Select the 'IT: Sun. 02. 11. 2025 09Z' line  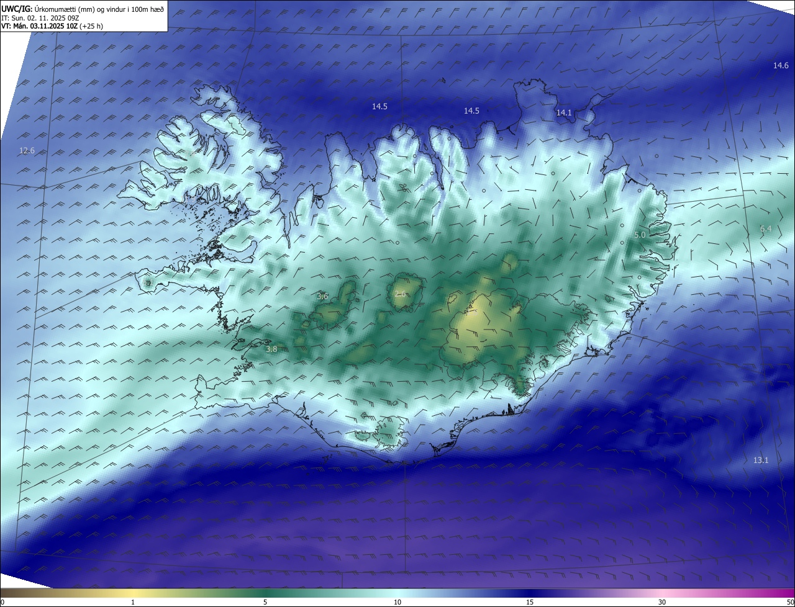[x=40, y=18]
